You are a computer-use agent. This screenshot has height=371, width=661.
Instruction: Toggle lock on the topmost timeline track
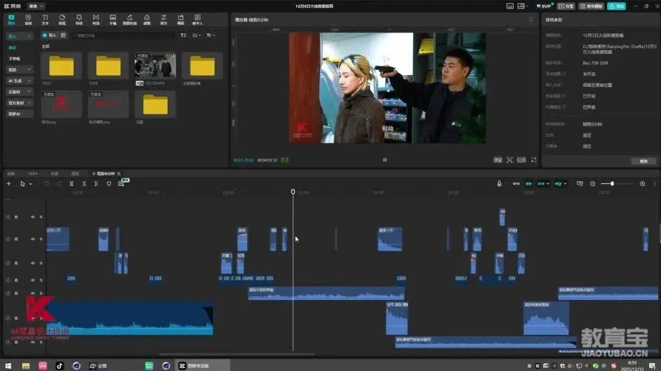[16, 216]
